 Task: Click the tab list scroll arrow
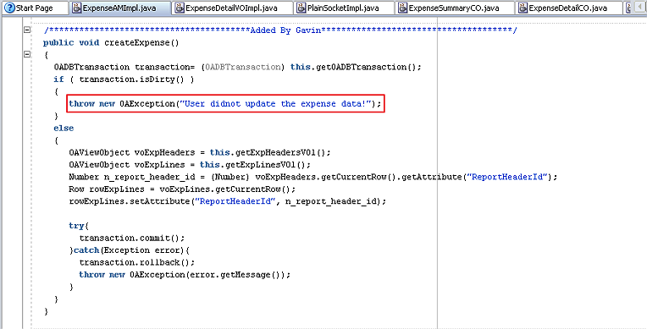639,8
